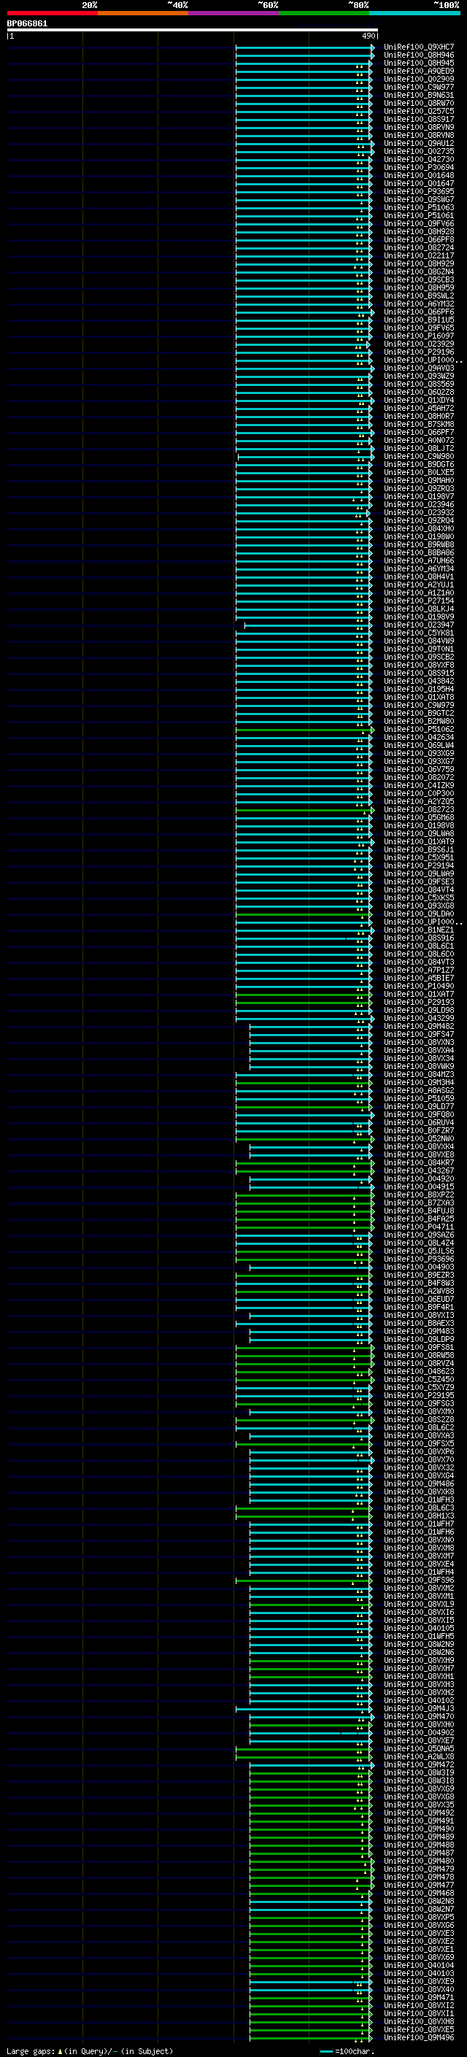Select UniRef100_P29196 label
The image size is (467, 2057).
[x=419, y=352]
